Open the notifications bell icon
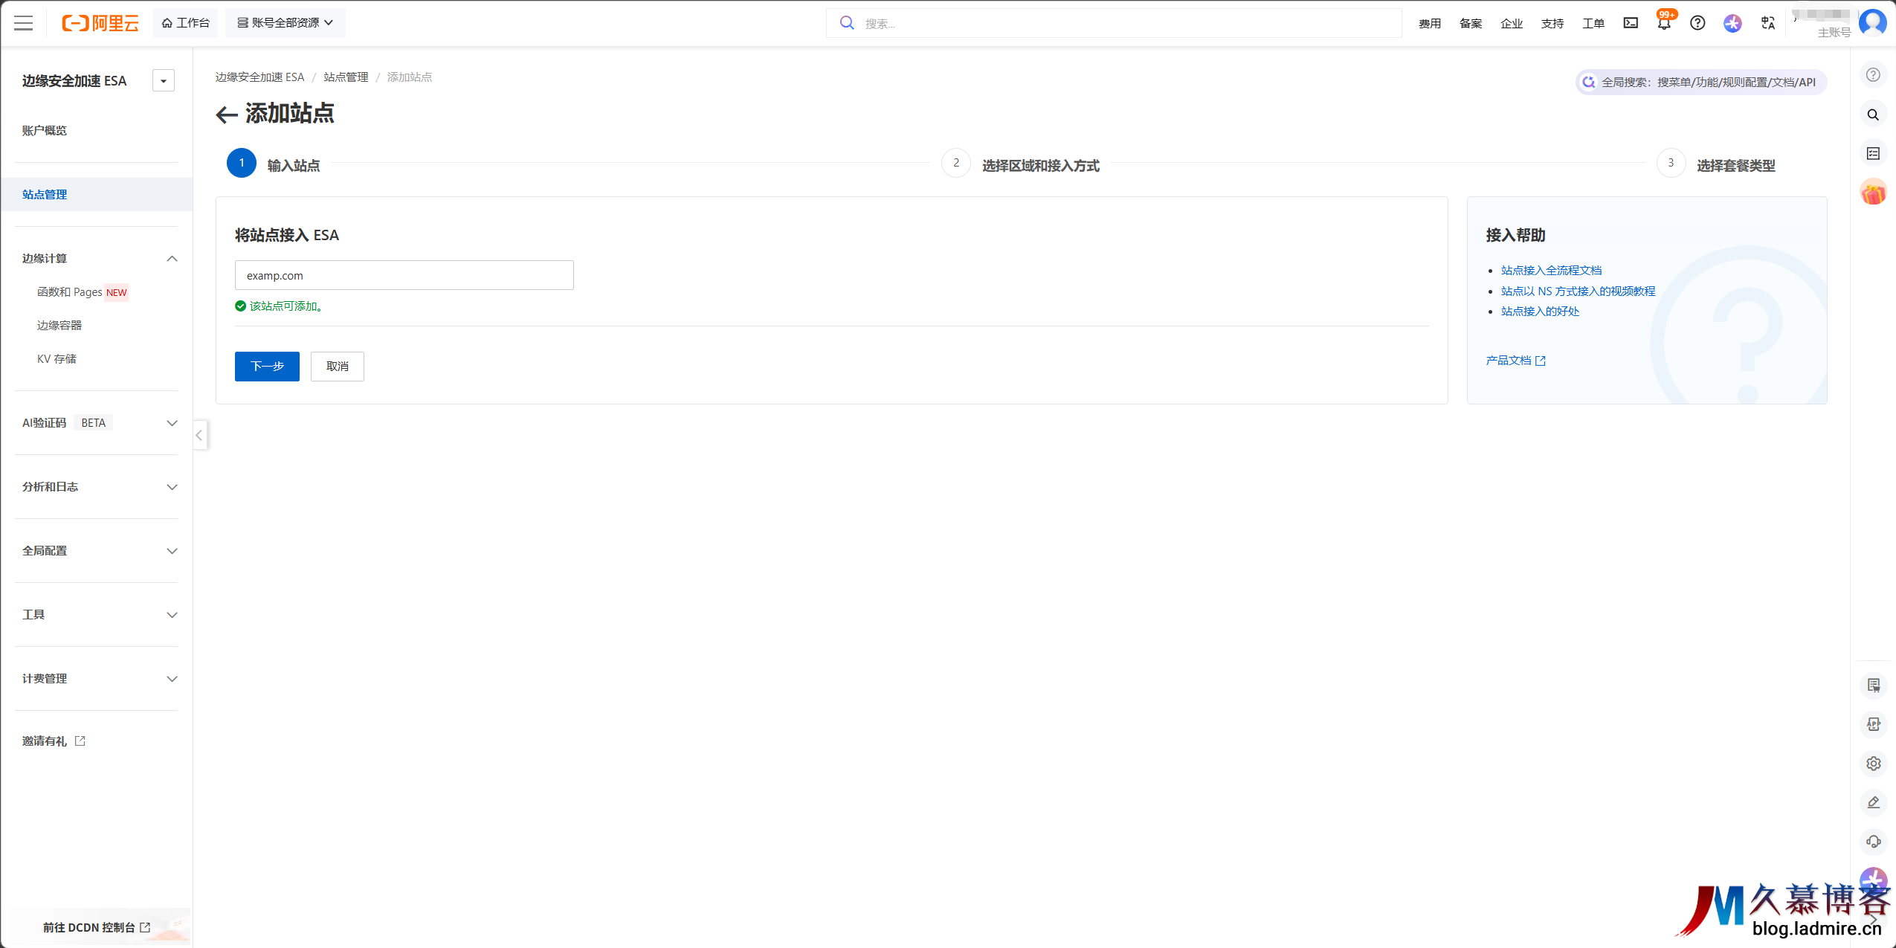1896x948 pixels. click(x=1664, y=23)
